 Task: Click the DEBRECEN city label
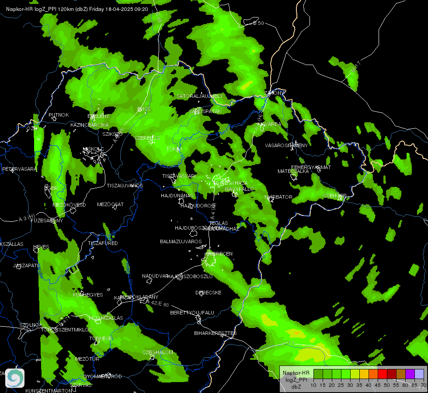tap(219, 254)
